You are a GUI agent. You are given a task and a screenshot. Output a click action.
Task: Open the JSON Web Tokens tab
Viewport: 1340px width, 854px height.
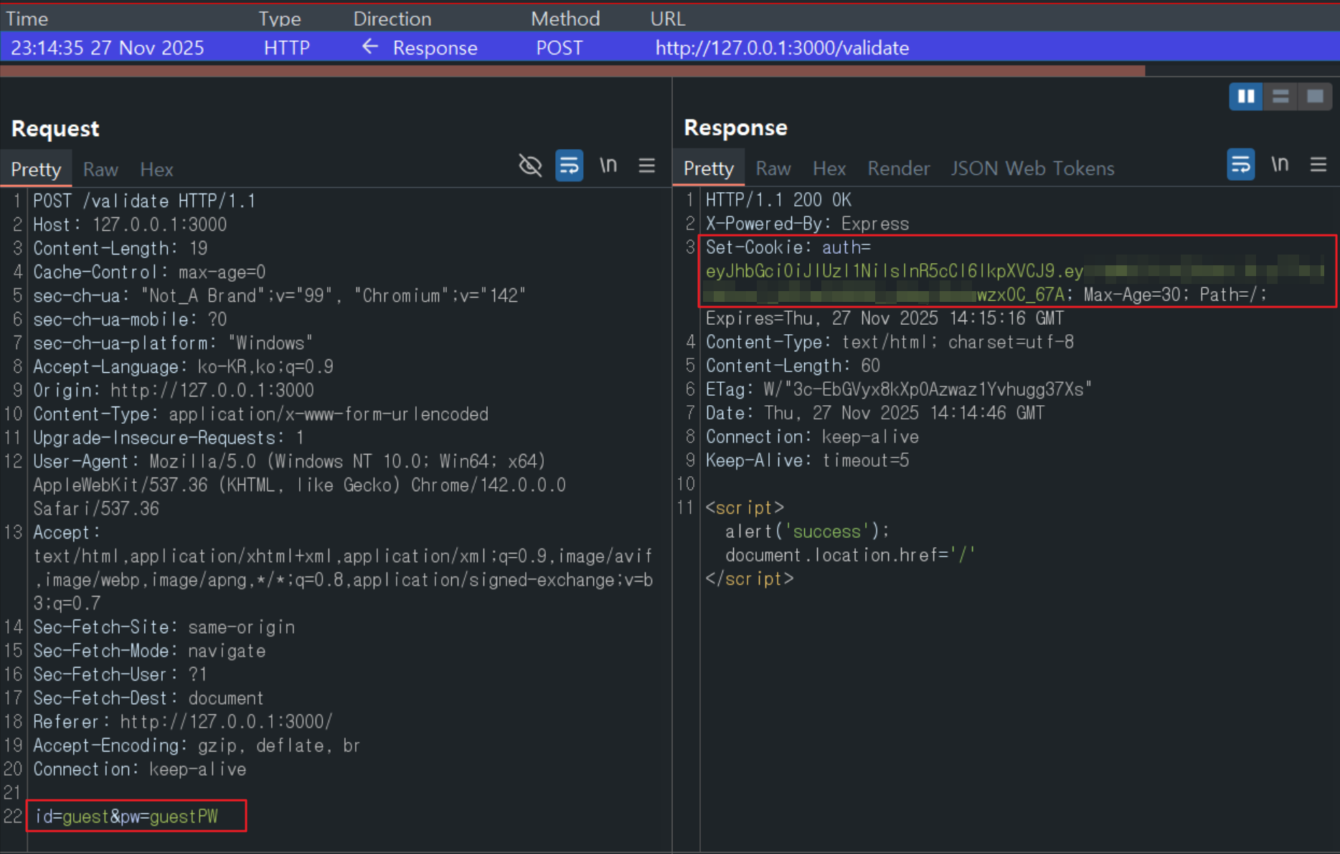[1032, 169]
